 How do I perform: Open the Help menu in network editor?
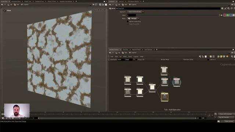click(x=142, y=56)
